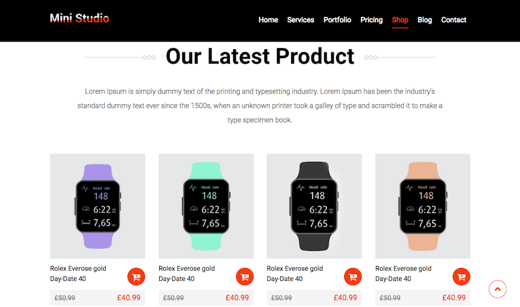520x307 pixels.
Task: View the peach smartwatch image
Action: [423, 206]
